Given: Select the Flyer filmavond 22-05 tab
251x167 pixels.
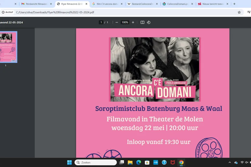Looking at the screenshot, I should tap(72, 4).
